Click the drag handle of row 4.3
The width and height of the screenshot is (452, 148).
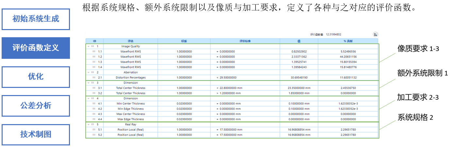[x=94, y=114]
